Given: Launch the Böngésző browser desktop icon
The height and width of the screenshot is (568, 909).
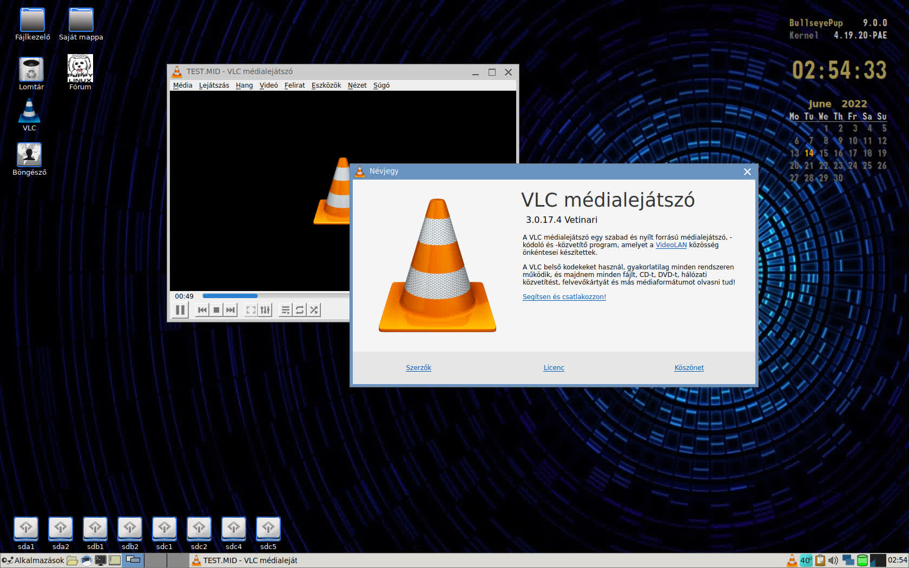Looking at the screenshot, I should (x=29, y=160).
